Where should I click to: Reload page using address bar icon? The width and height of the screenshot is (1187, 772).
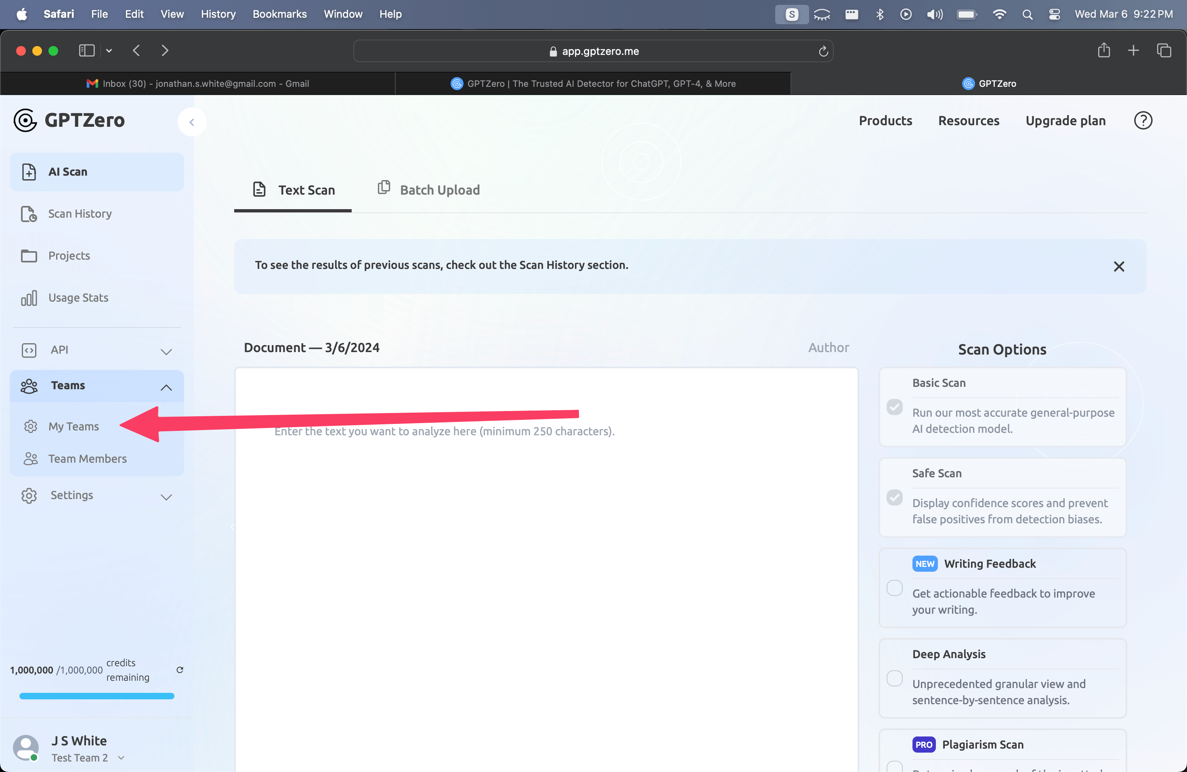click(823, 51)
